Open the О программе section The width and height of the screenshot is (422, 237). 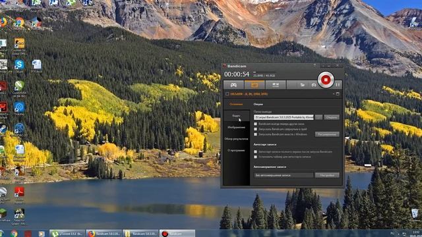point(236,151)
